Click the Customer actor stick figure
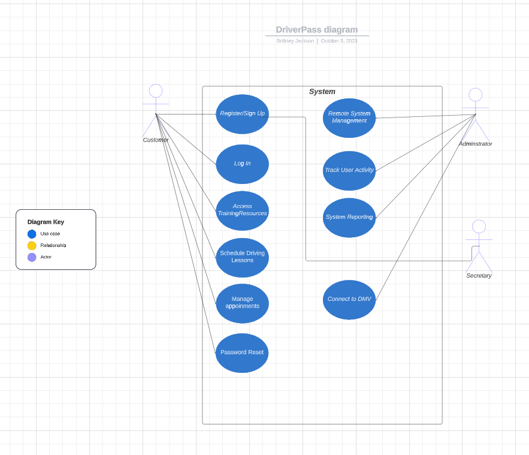 (x=156, y=110)
